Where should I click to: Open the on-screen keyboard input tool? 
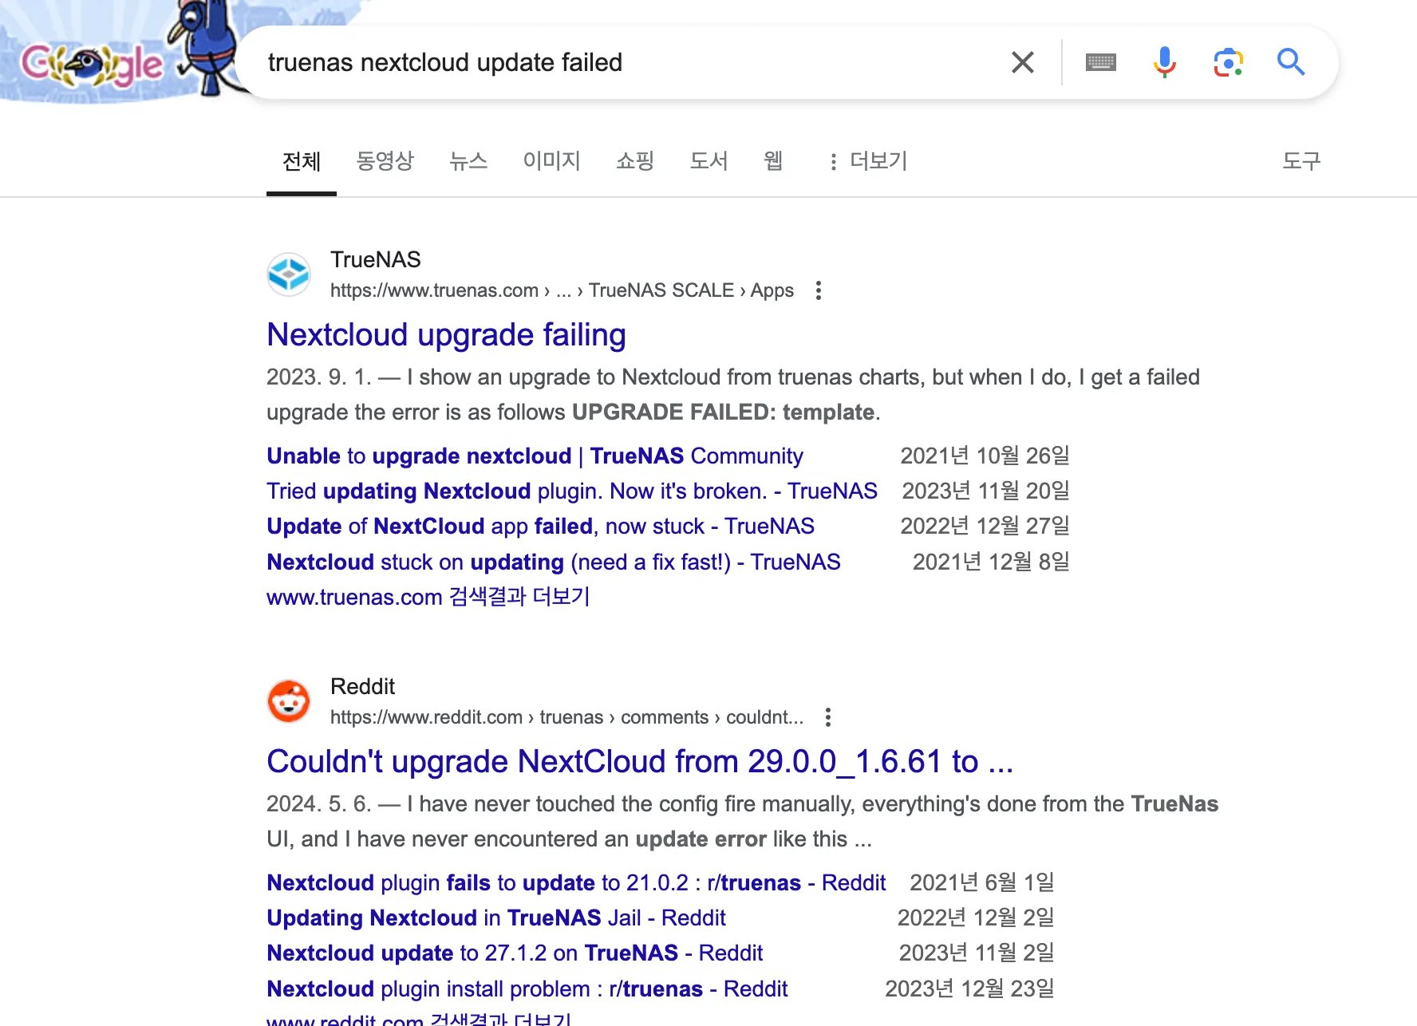[1100, 62]
